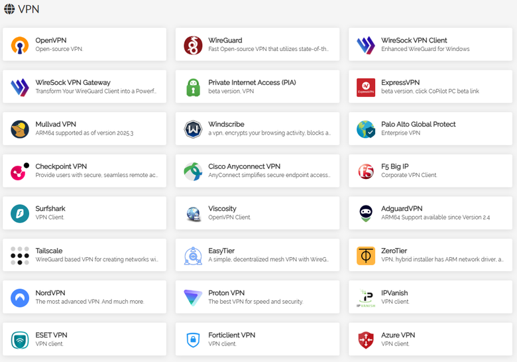Screen dimensions: 517x362
Task: Click the Private Internet Access green padlock icon
Action: [193, 88]
